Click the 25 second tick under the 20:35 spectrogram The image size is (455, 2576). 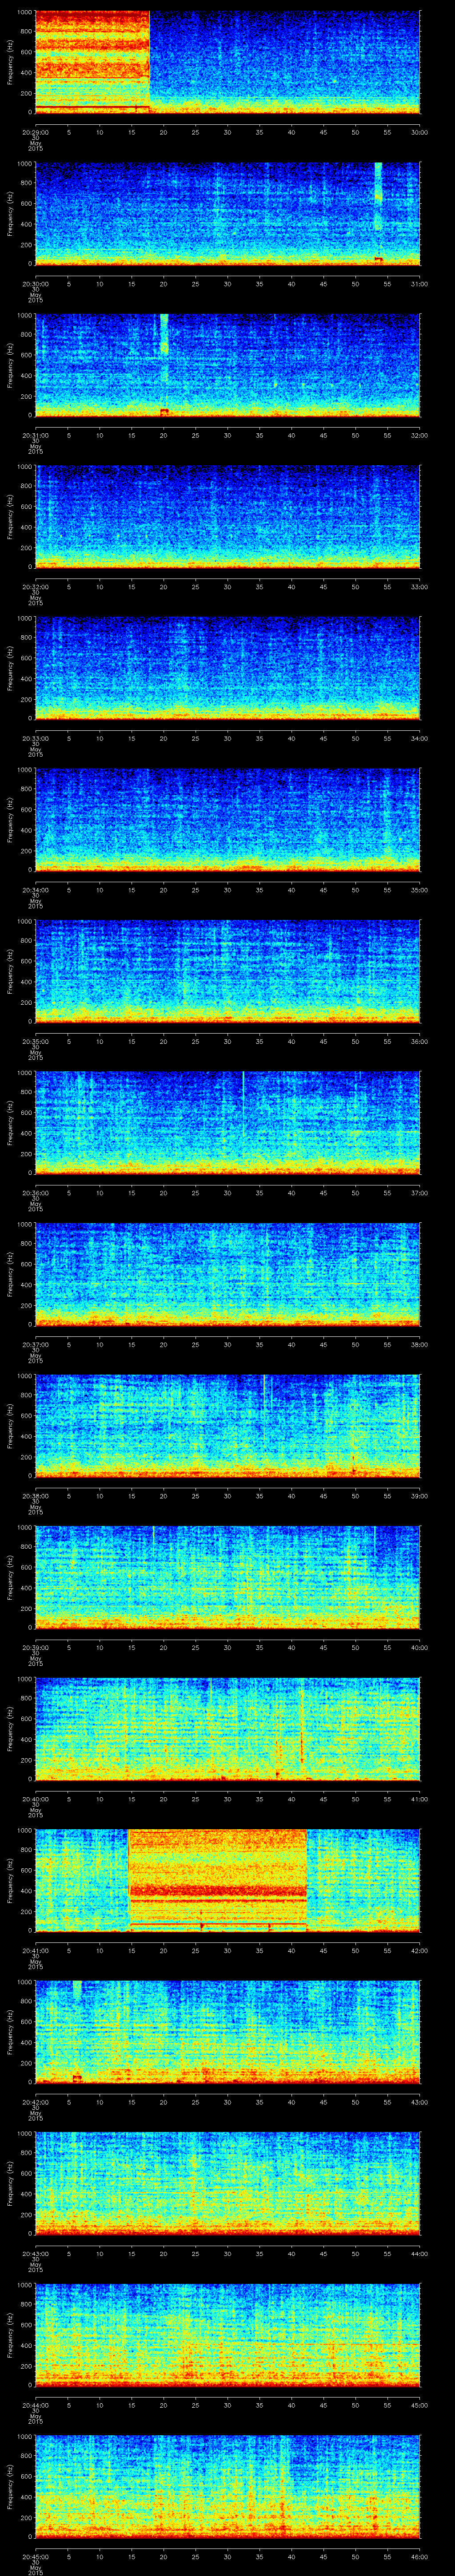[196, 1041]
